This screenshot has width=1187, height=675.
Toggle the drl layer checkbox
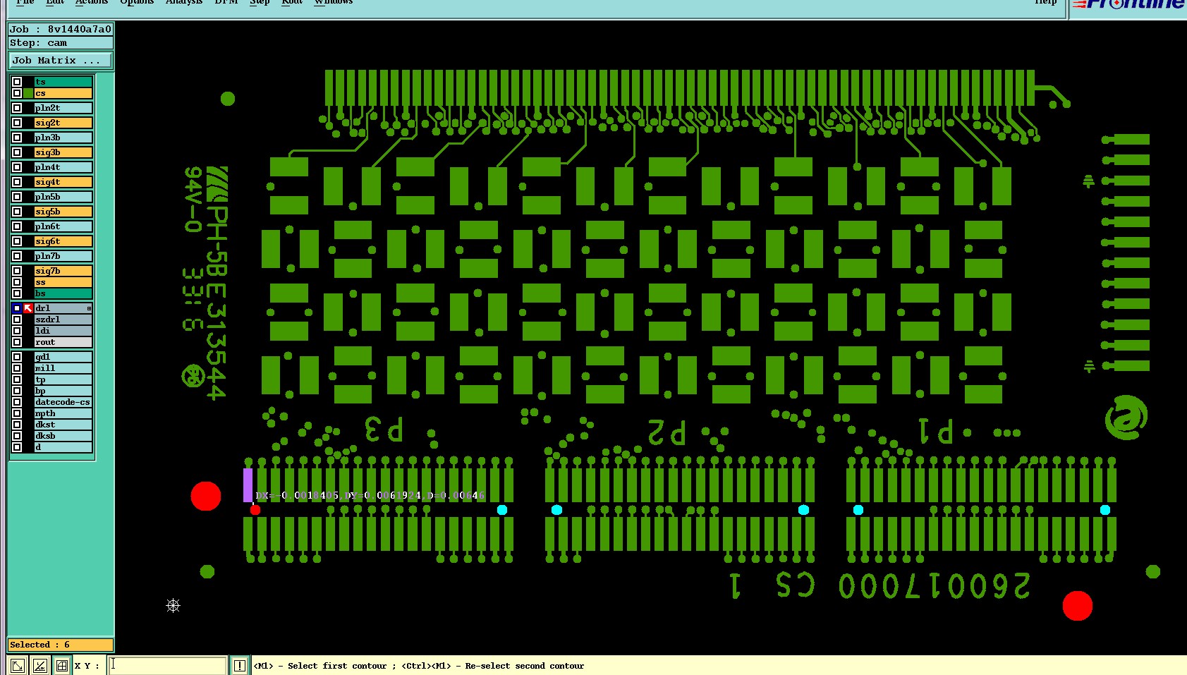pyautogui.click(x=17, y=308)
